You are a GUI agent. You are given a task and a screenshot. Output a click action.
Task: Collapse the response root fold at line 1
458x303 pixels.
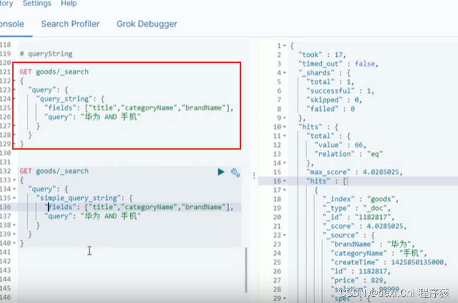284,46
